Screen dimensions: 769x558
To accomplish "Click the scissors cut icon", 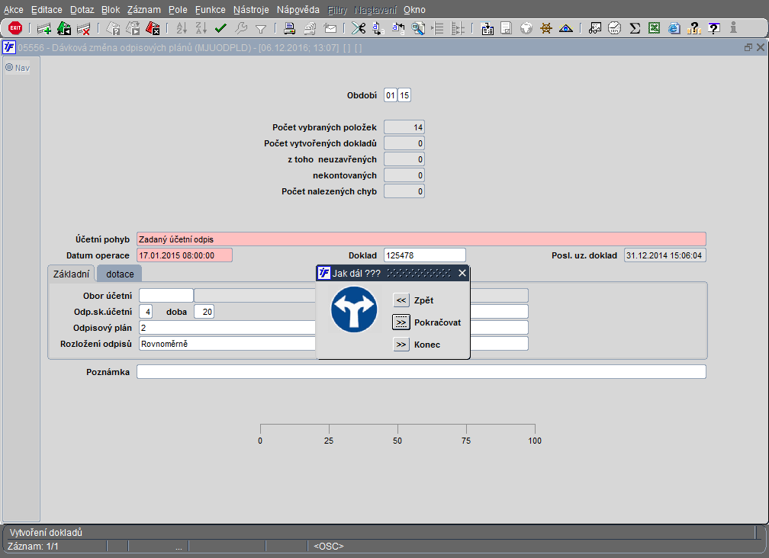I will pos(359,28).
